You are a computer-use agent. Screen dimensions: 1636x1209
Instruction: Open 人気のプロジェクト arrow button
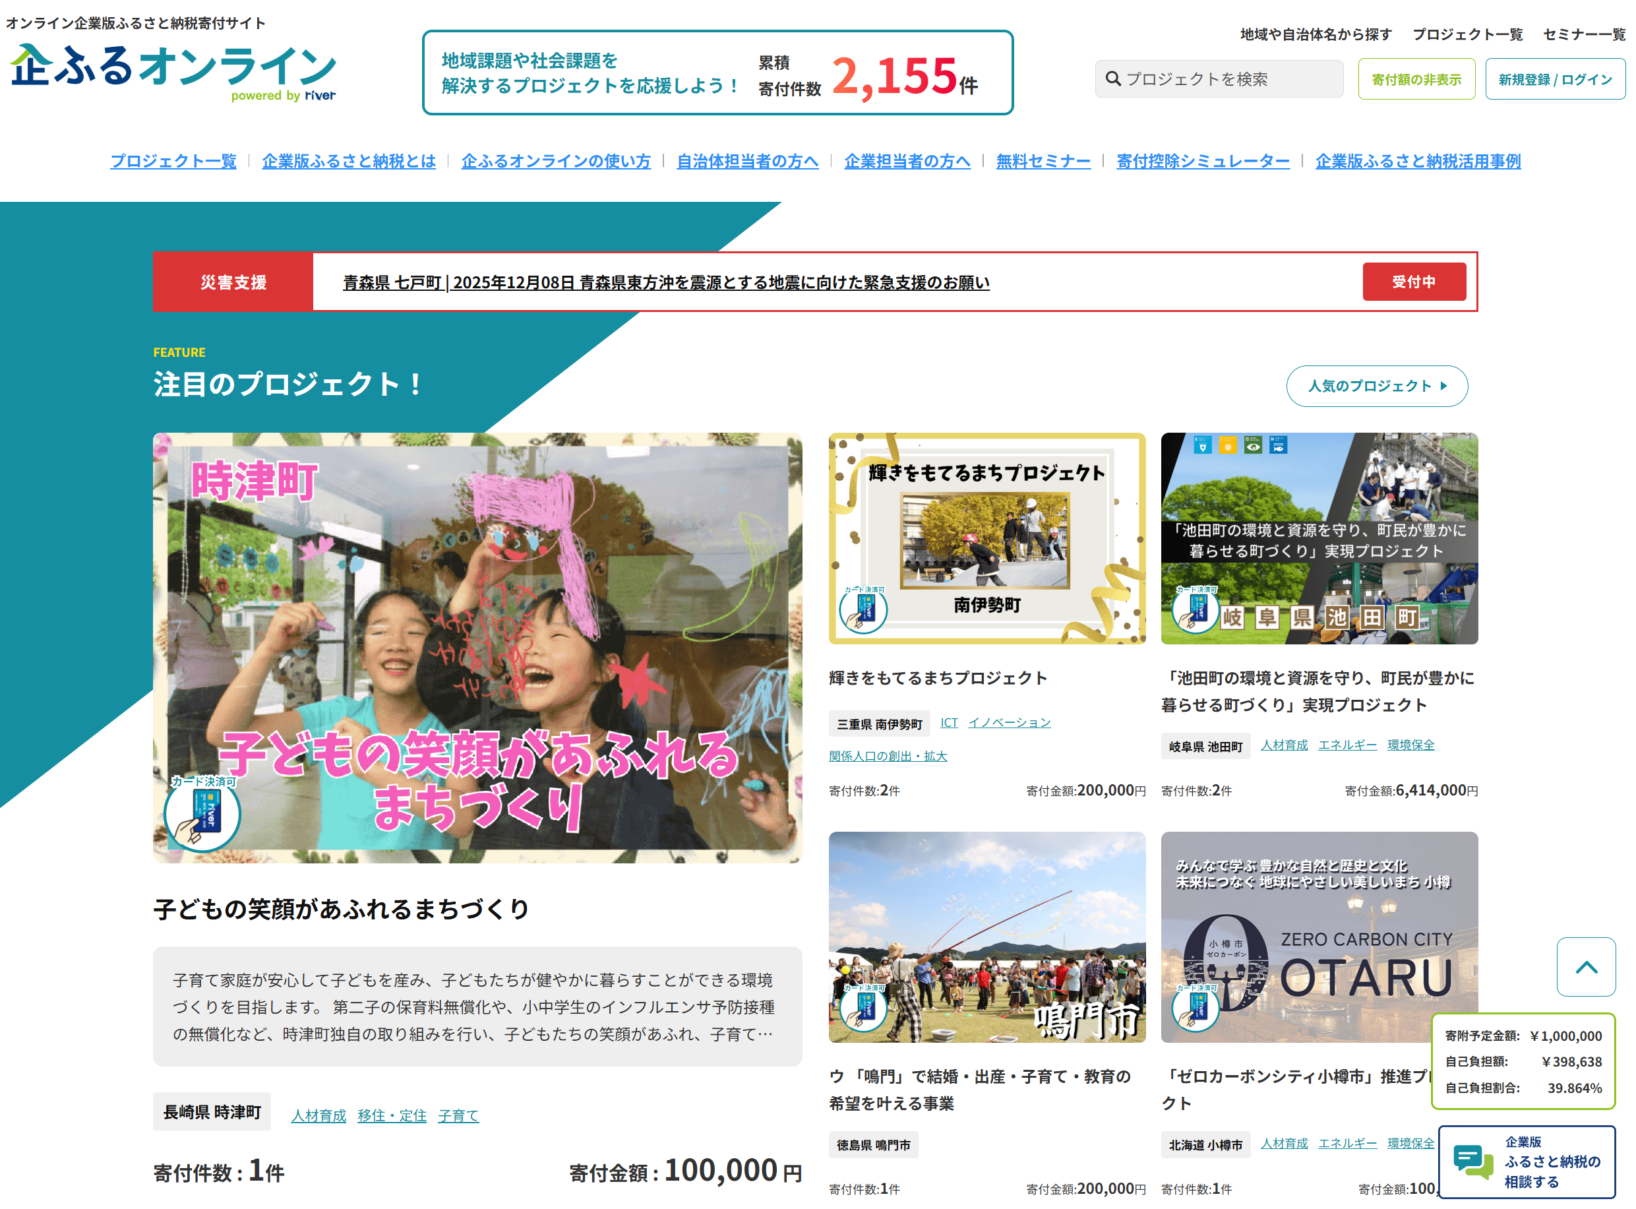click(x=1376, y=386)
